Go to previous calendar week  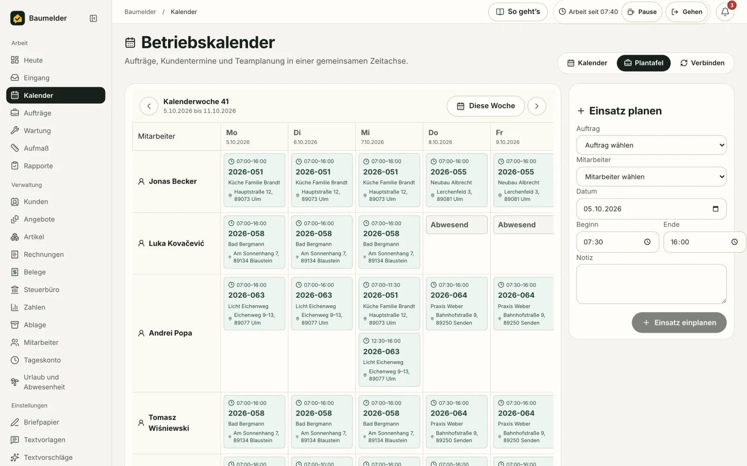(x=149, y=106)
